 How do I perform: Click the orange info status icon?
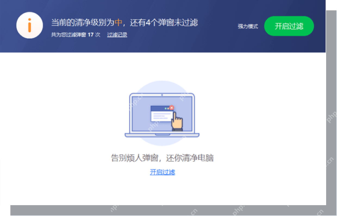pyautogui.click(x=30, y=26)
